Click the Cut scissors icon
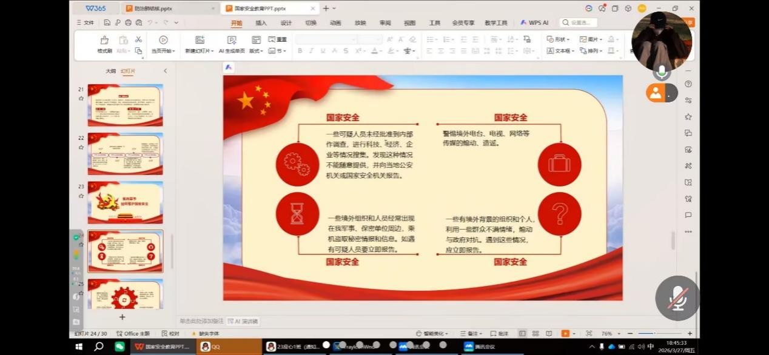The width and height of the screenshot is (769, 355). point(138,39)
